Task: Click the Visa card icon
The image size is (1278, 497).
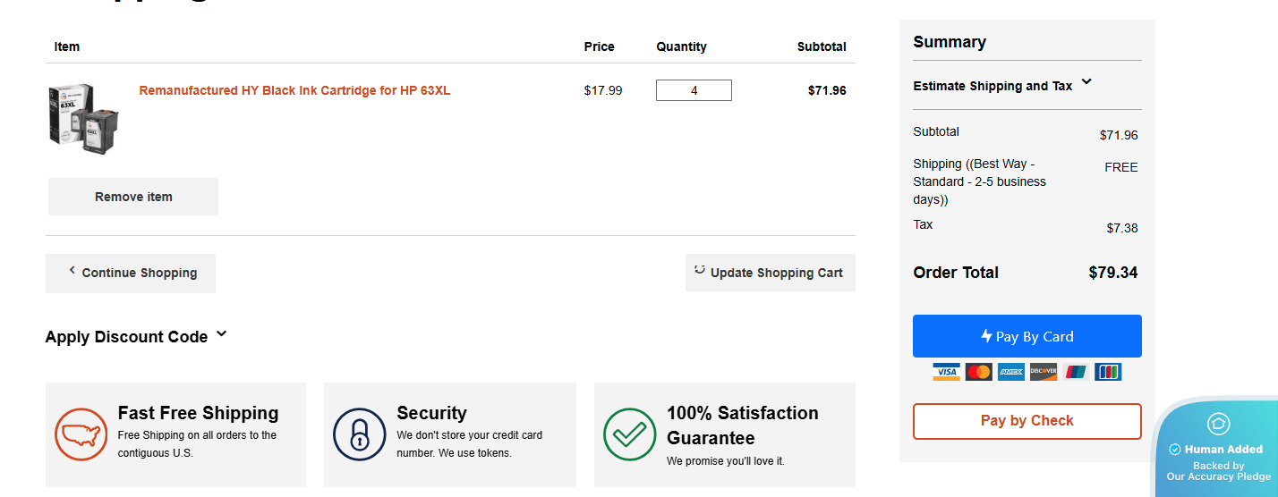Action: [x=946, y=372]
